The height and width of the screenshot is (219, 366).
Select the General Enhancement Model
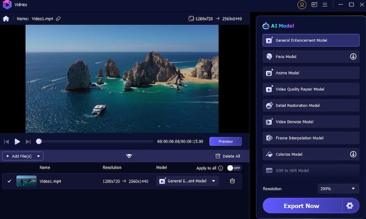click(x=311, y=40)
